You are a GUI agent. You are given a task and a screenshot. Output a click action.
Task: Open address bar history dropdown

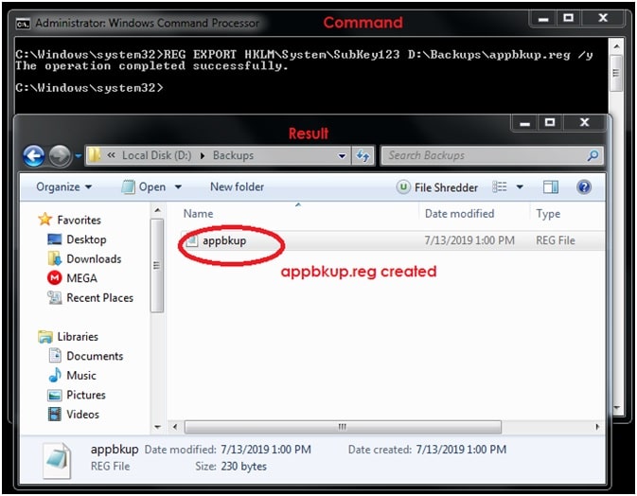click(342, 156)
